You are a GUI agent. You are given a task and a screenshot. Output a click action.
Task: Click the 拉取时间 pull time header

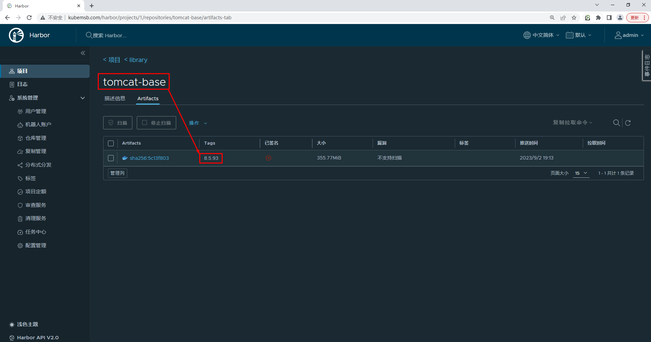click(596, 143)
